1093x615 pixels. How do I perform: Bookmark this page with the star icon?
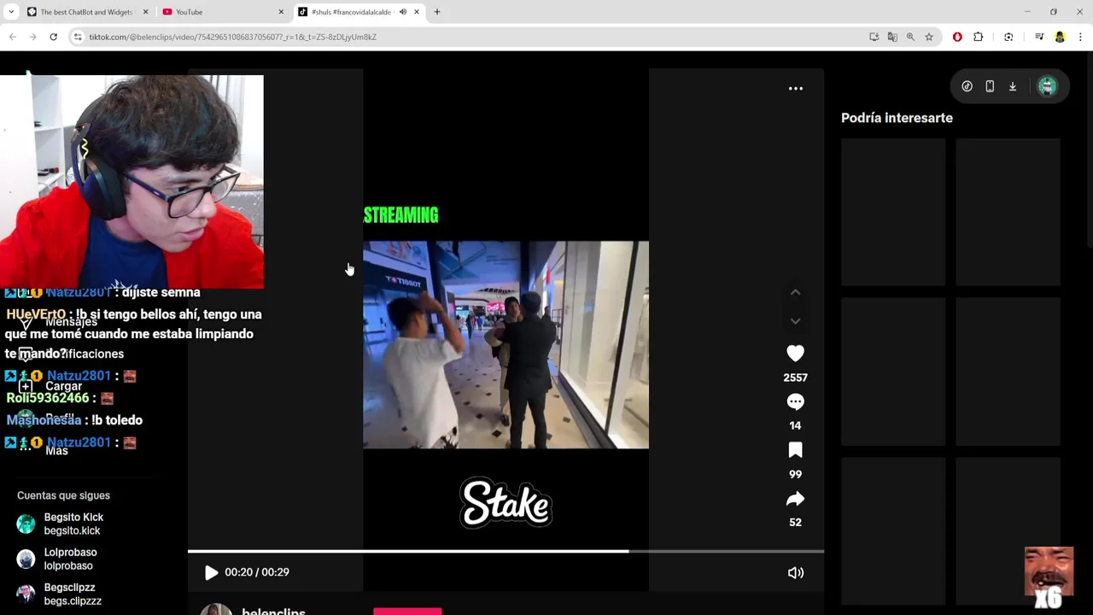pyautogui.click(x=929, y=37)
